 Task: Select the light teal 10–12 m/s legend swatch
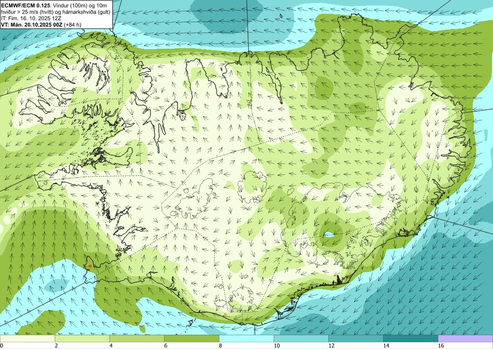click(301, 338)
